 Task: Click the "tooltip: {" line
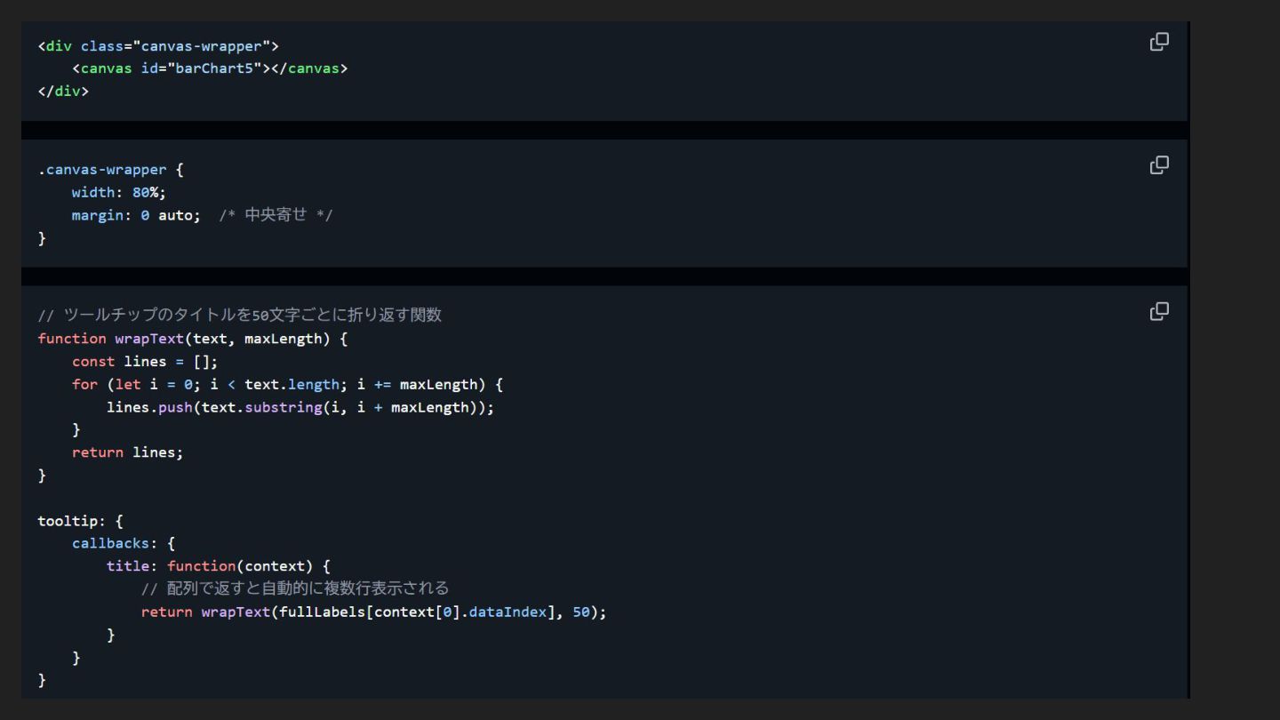(x=80, y=521)
